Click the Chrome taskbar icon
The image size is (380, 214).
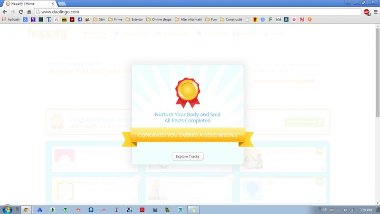pos(26,210)
